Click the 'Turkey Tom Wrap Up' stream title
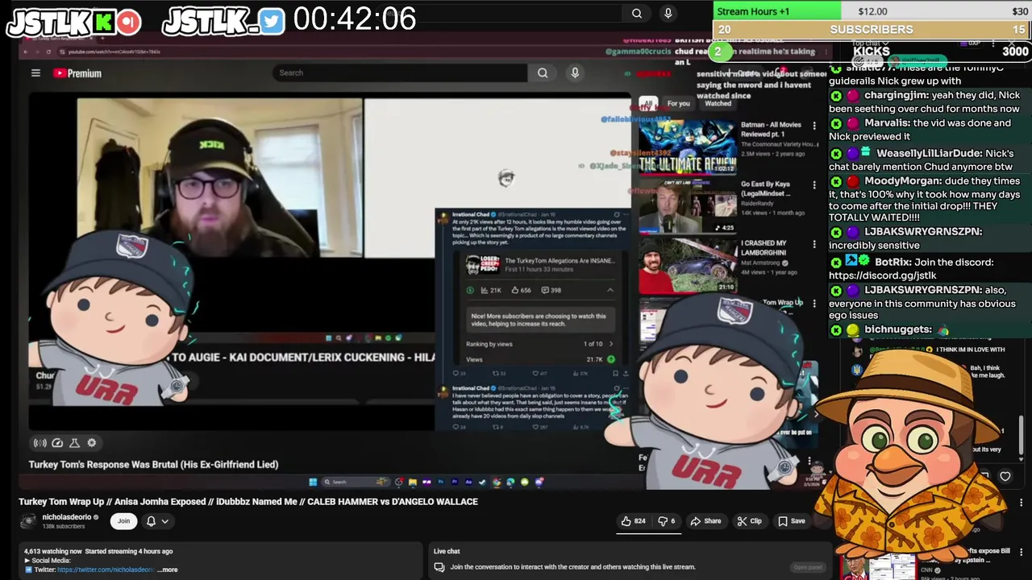Viewport: 1032px width, 580px height. pyautogui.click(x=248, y=502)
